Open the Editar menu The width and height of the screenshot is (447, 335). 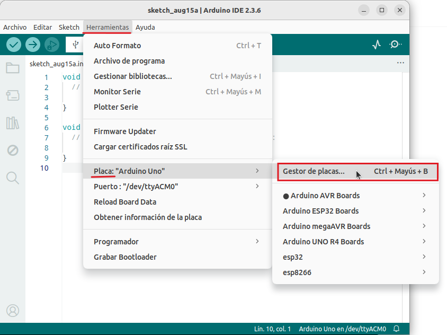click(42, 28)
